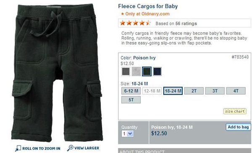The image size is (252, 153).
Task: Select the 18-24 M size button
Action: 173,91
